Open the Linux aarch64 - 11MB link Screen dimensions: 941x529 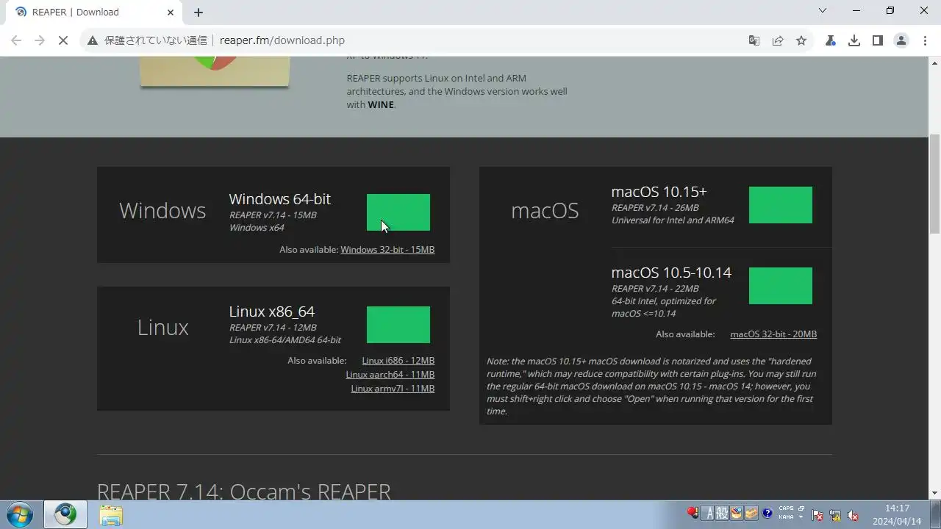[x=390, y=375]
